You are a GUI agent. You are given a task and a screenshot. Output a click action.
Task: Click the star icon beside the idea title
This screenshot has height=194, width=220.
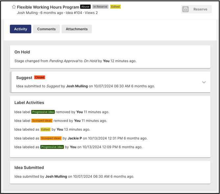pos(14,7)
